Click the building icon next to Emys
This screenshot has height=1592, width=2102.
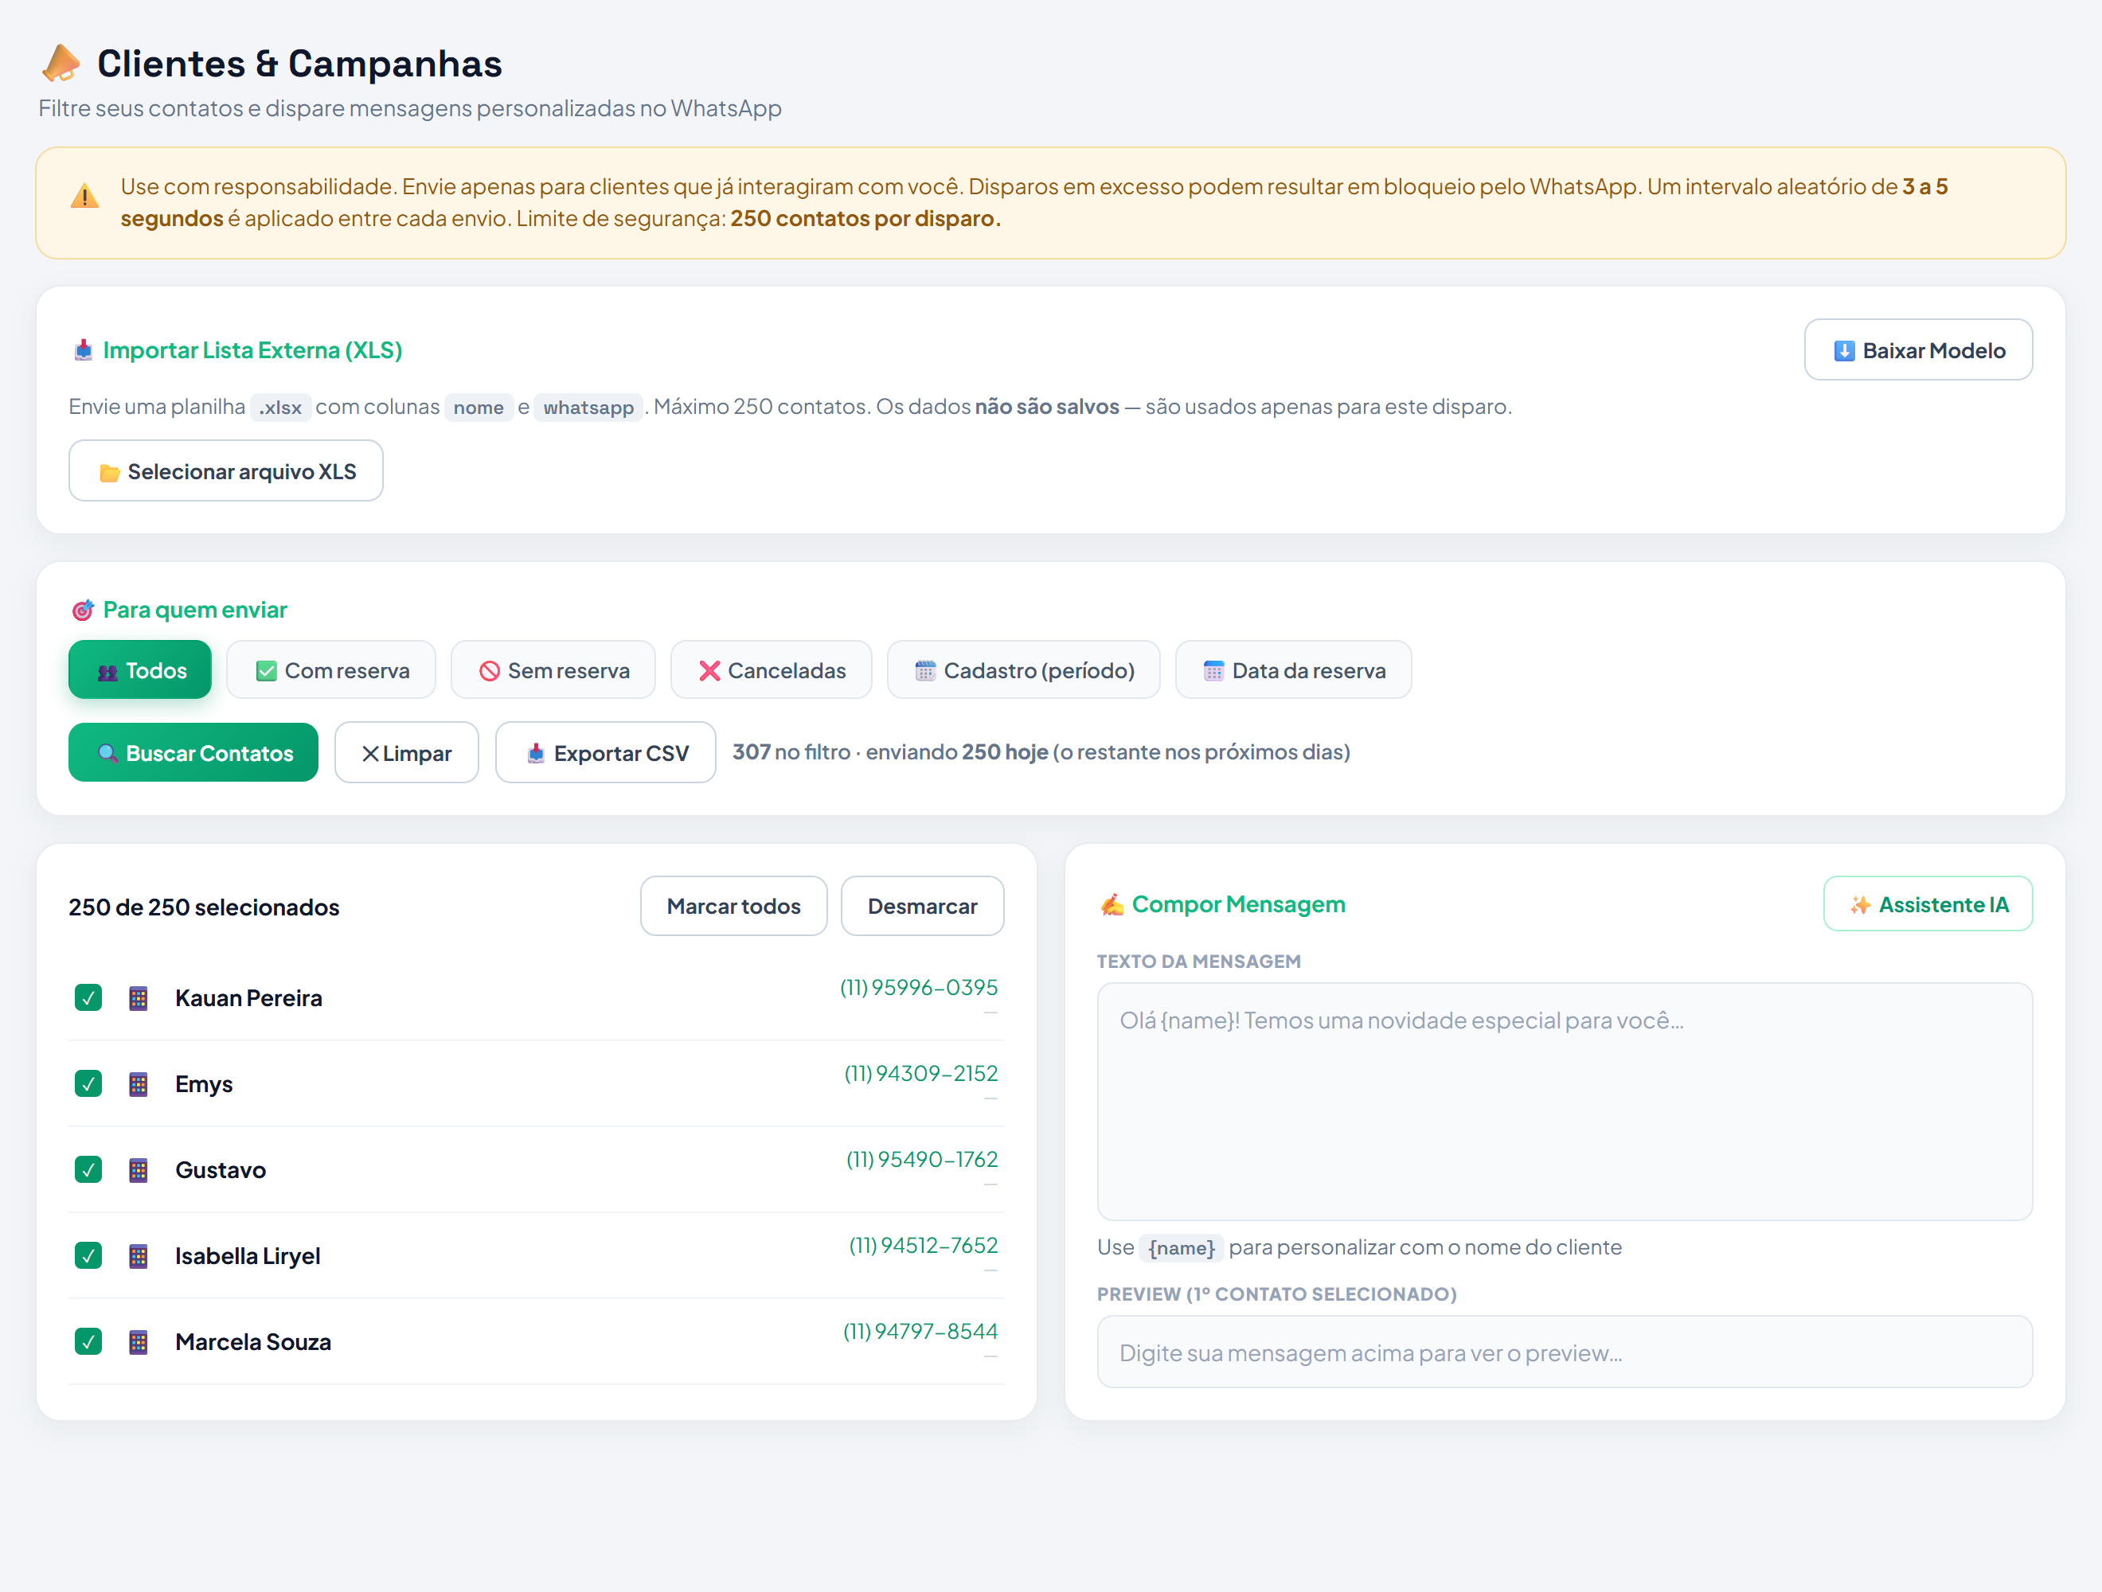click(x=139, y=1084)
